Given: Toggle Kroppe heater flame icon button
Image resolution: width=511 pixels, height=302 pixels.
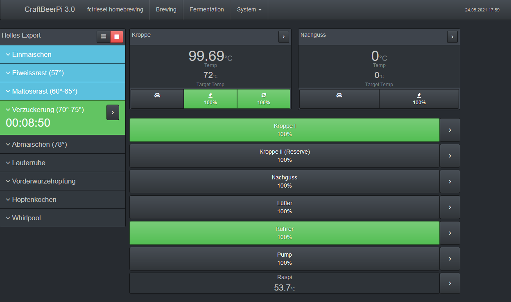Looking at the screenshot, I should [x=210, y=99].
